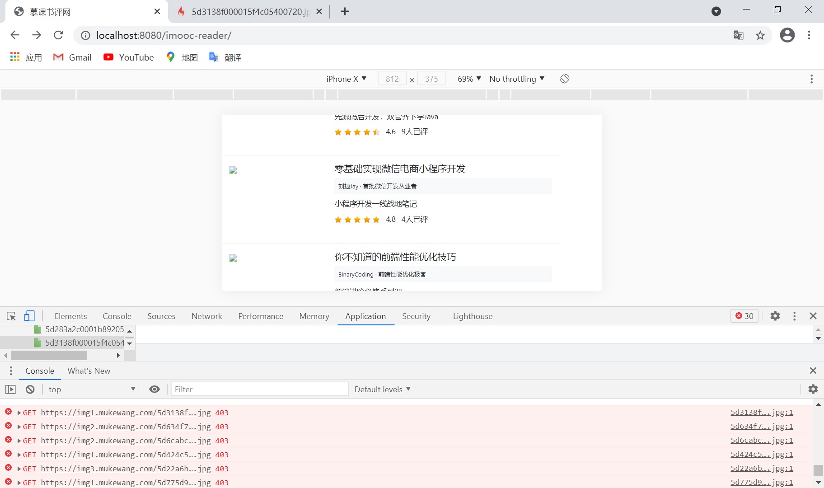The width and height of the screenshot is (824, 488).
Task: View site information icon in address bar
Action: 85,35
